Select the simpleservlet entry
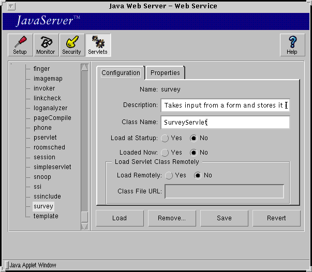 pyautogui.click(x=52, y=167)
